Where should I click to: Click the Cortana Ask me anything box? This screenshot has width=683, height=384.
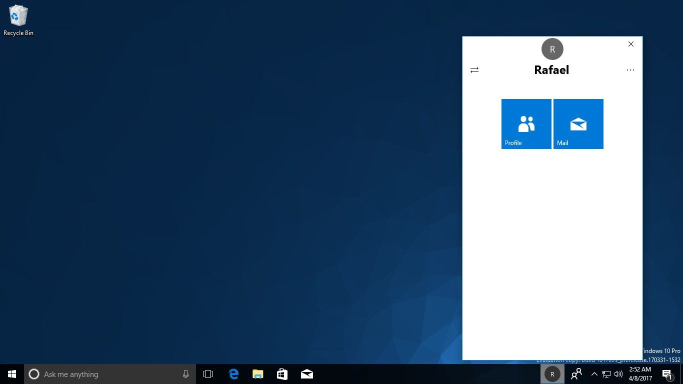tap(110, 374)
